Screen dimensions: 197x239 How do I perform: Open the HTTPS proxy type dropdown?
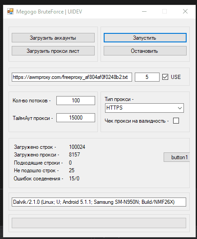[144, 108]
